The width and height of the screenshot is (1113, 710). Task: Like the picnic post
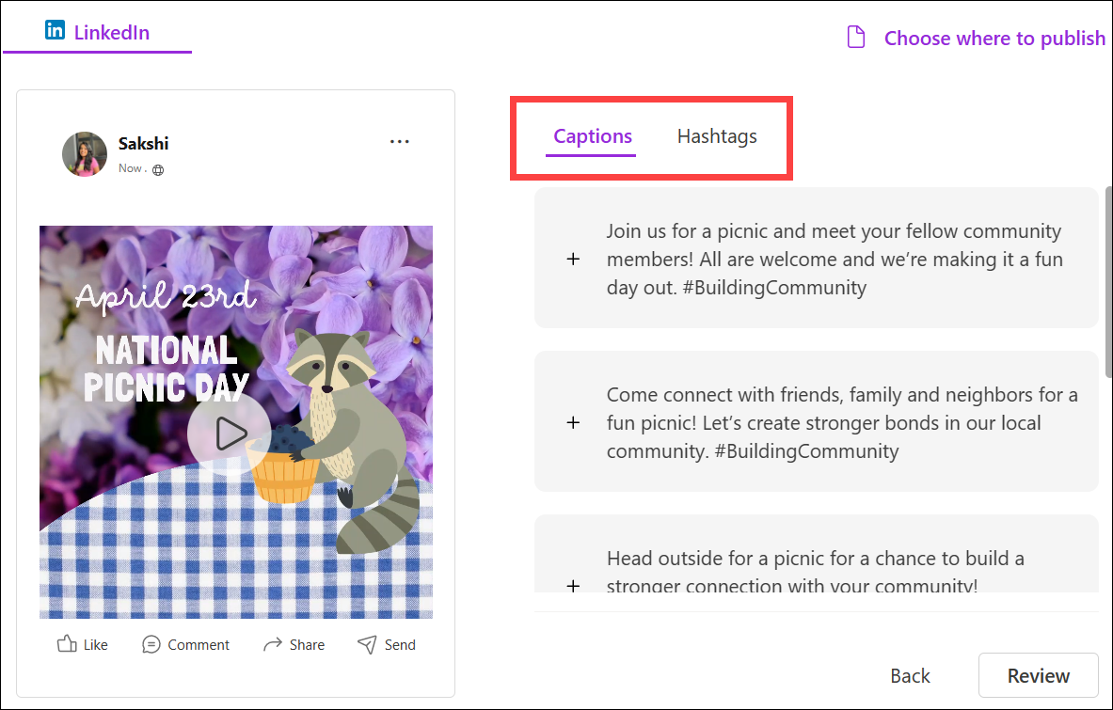point(82,644)
